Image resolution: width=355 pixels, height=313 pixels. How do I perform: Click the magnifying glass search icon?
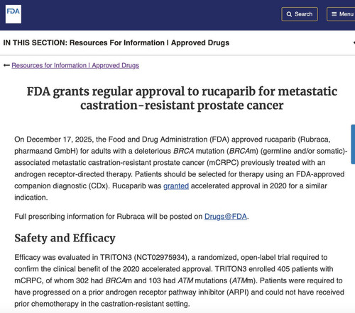289,14
